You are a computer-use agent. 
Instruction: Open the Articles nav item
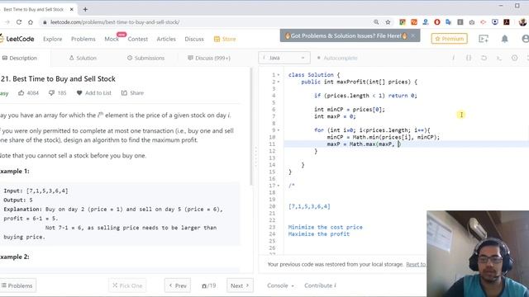(x=166, y=39)
